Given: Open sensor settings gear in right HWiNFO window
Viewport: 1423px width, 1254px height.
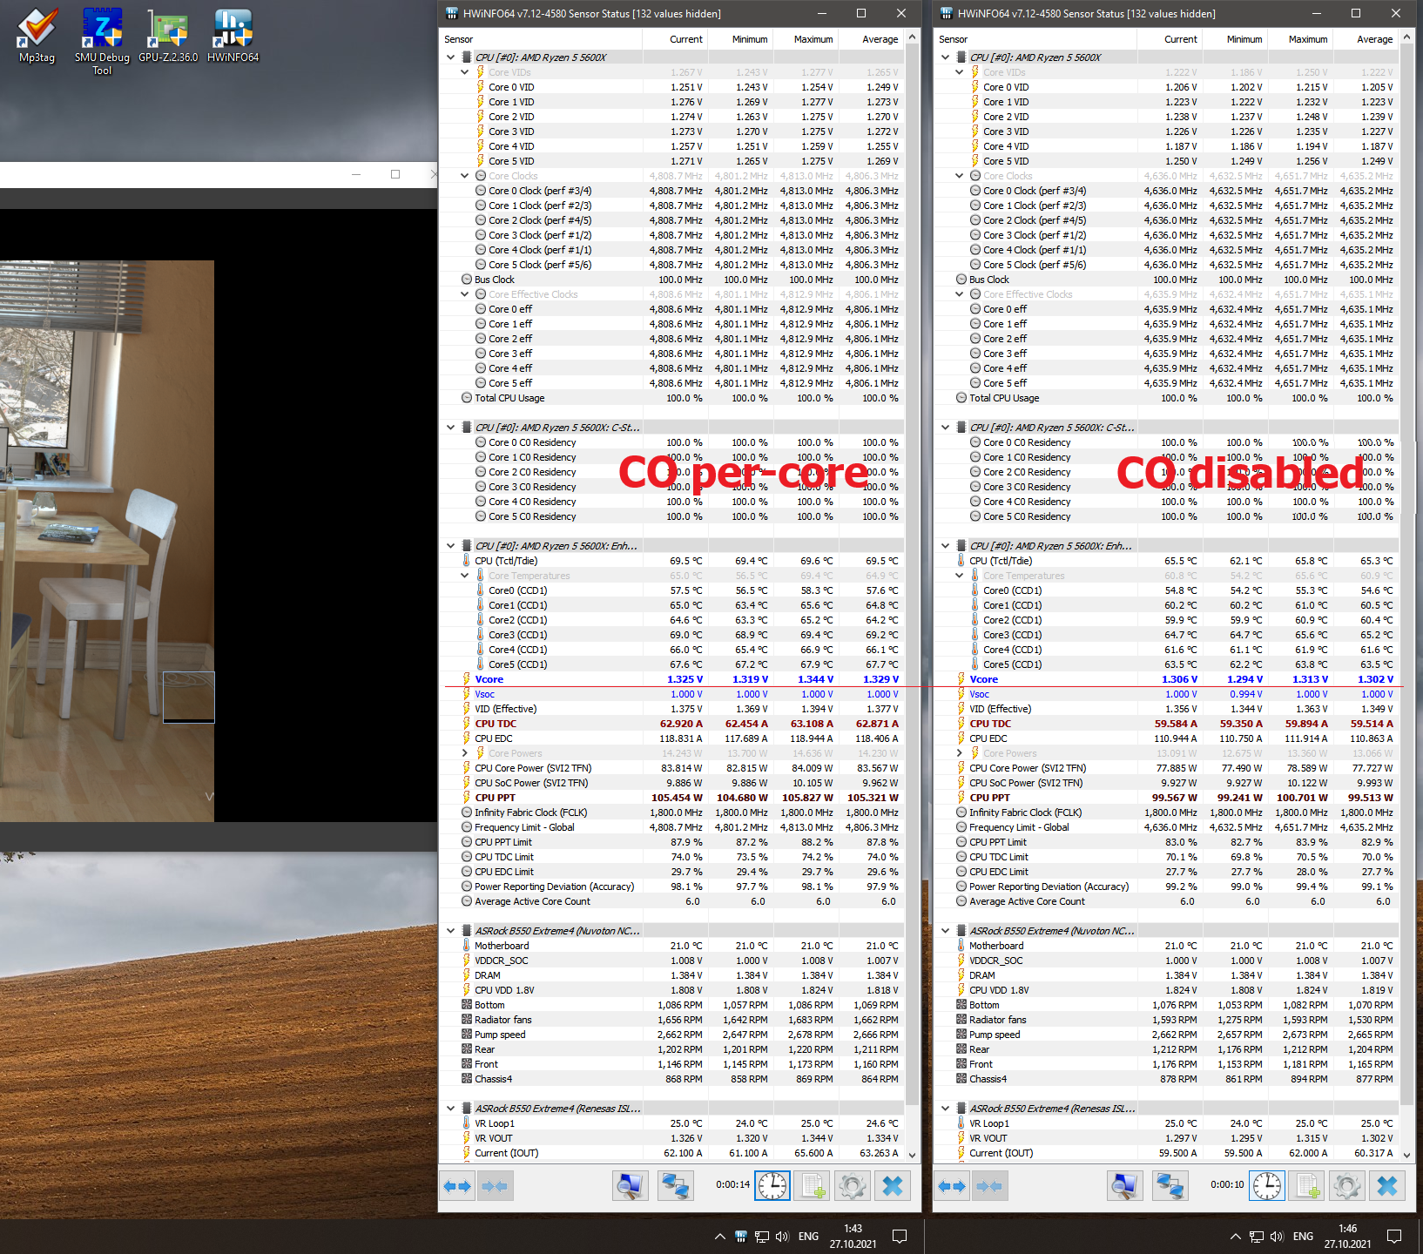Looking at the screenshot, I should coord(1347,1185).
